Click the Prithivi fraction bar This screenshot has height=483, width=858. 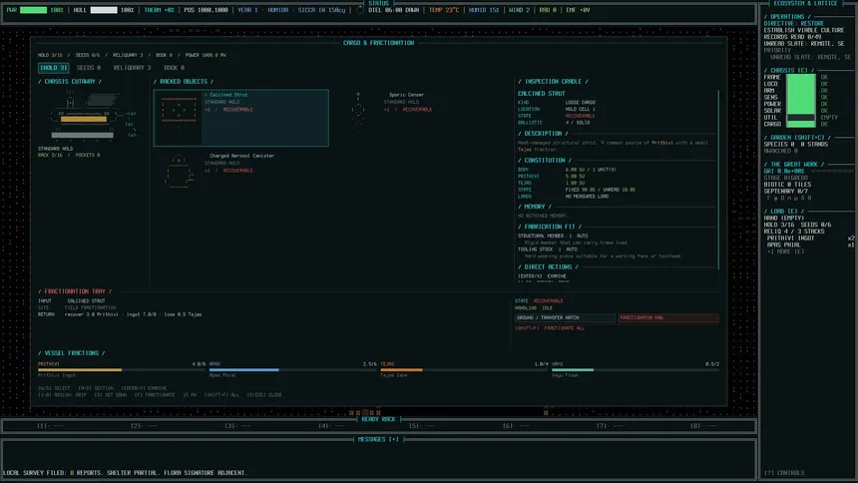(122, 369)
